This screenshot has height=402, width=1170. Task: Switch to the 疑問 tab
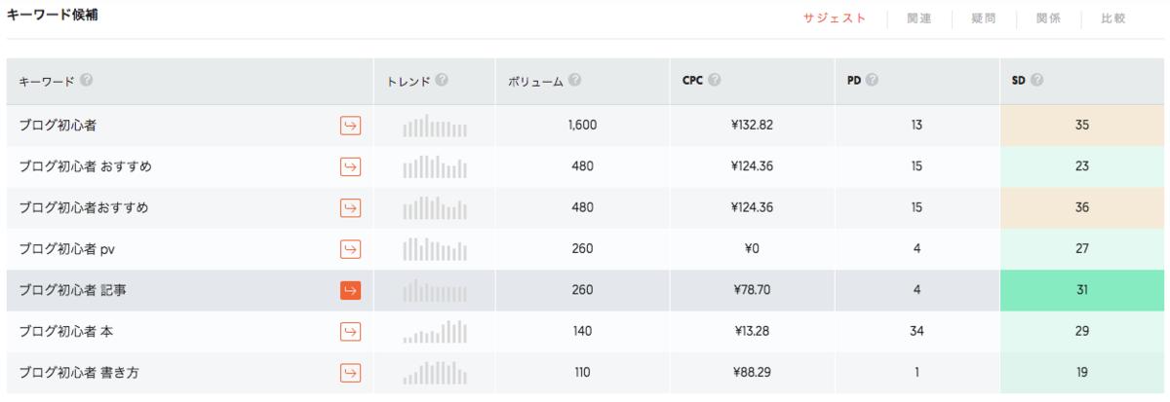[984, 18]
